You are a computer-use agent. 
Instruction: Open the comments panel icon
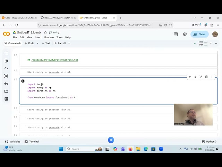coord(176,34)
